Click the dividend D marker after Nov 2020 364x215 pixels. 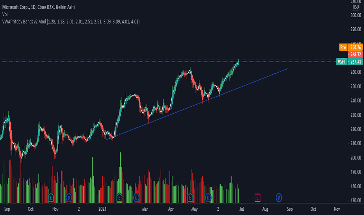[x=69, y=198]
